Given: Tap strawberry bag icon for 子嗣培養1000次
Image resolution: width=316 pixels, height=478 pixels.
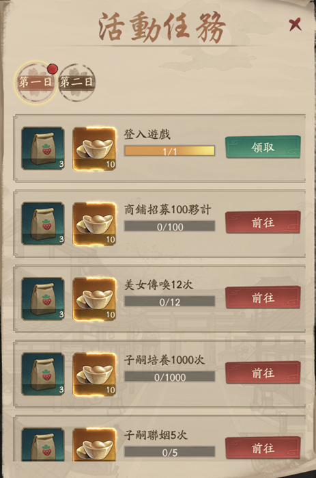Looking at the screenshot, I should (43, 374).
